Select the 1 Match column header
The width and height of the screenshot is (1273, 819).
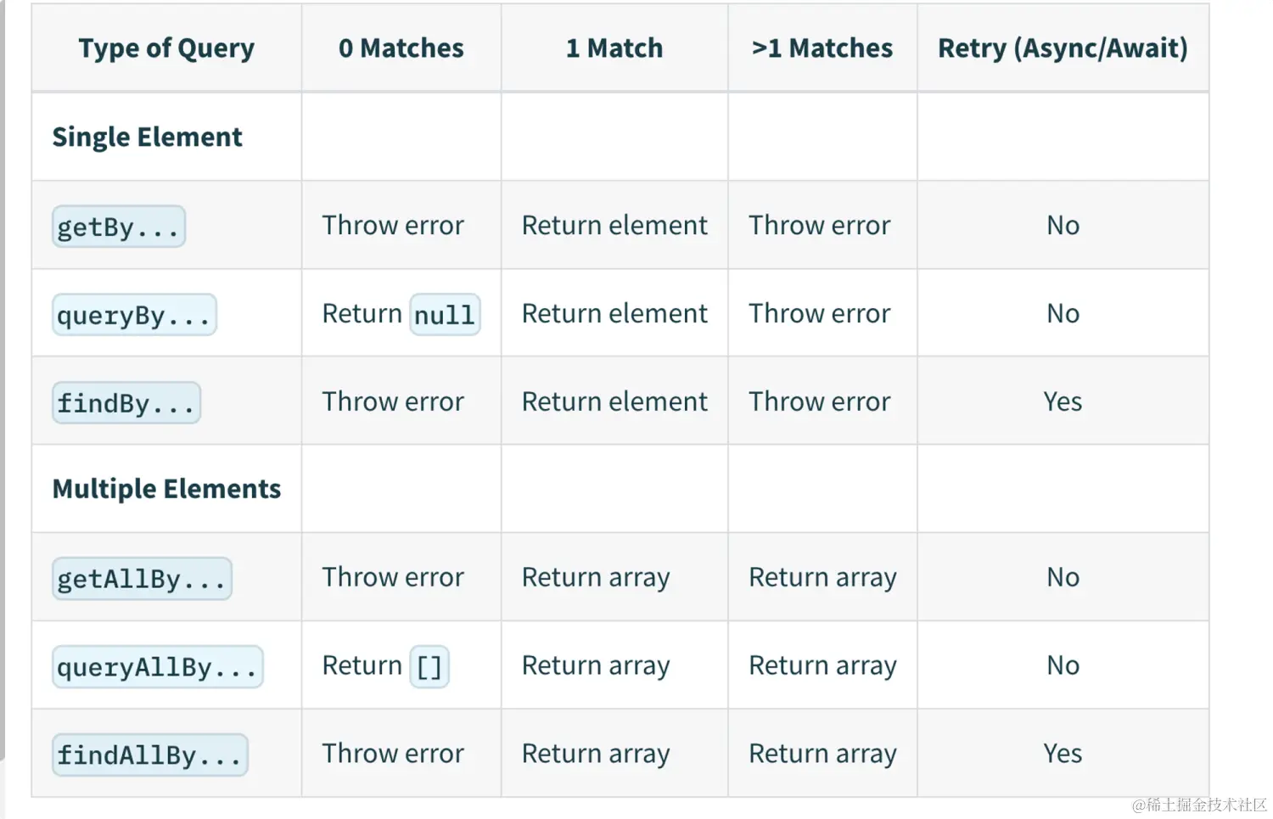(614, 48)
